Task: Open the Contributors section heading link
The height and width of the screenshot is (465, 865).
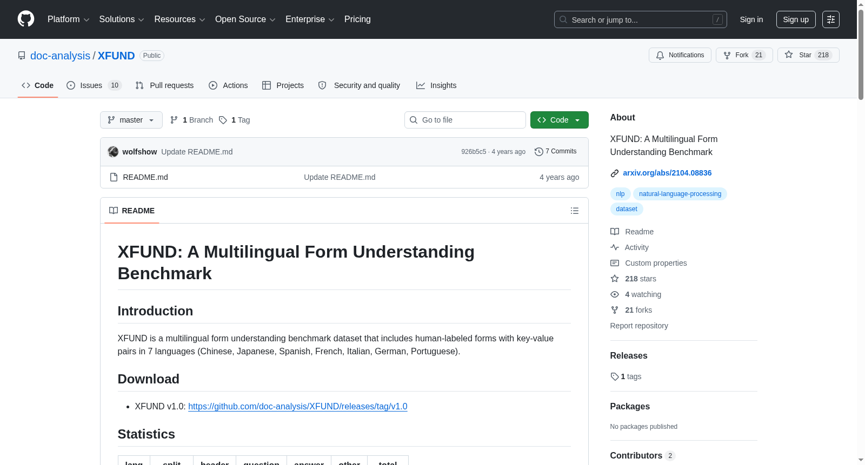Action: pyautogui.click(x=643, y=455)
